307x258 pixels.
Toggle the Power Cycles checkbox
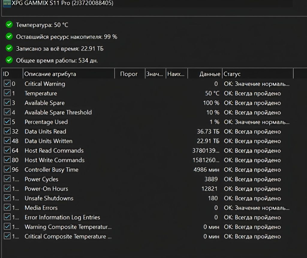(7, 179)
